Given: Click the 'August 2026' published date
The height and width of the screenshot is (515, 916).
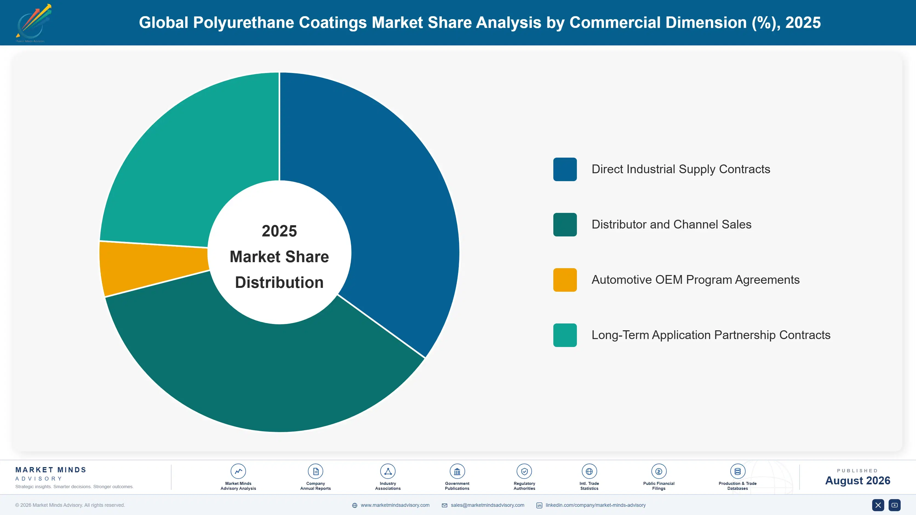Looking at the screenshot, I should [857, 481].
